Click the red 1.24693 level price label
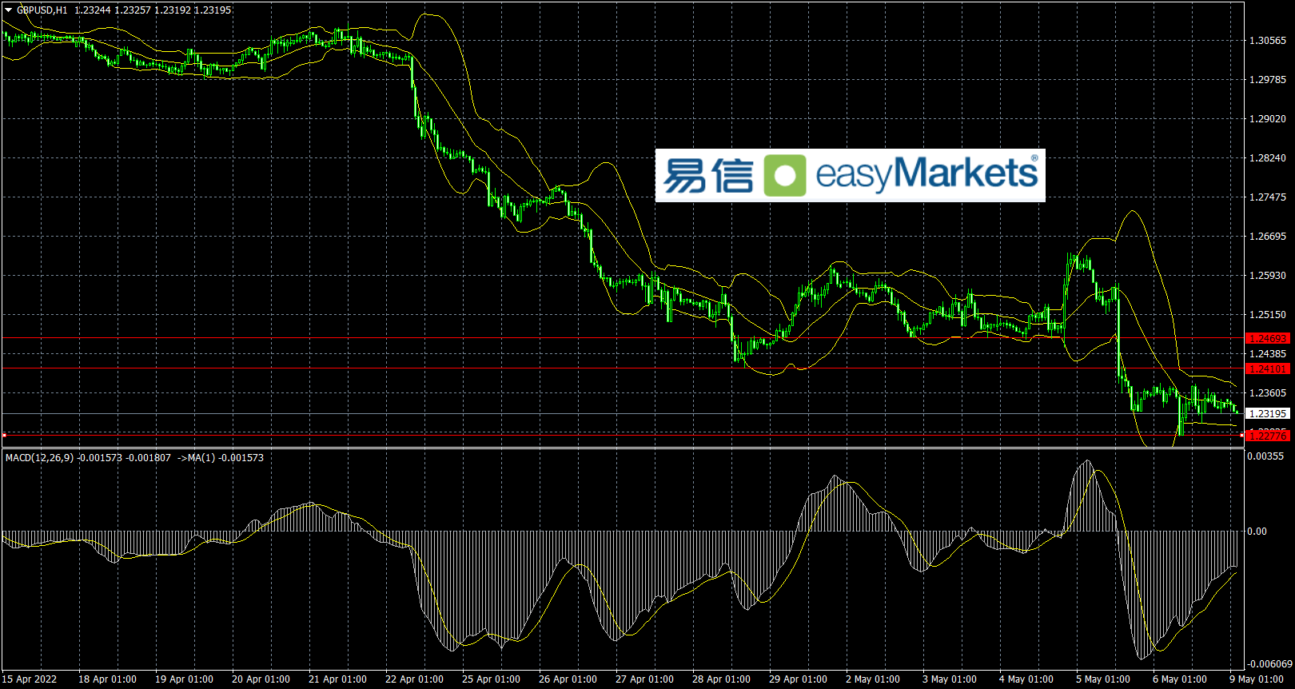The image size is (1295, 689). tap(1268, 339)
